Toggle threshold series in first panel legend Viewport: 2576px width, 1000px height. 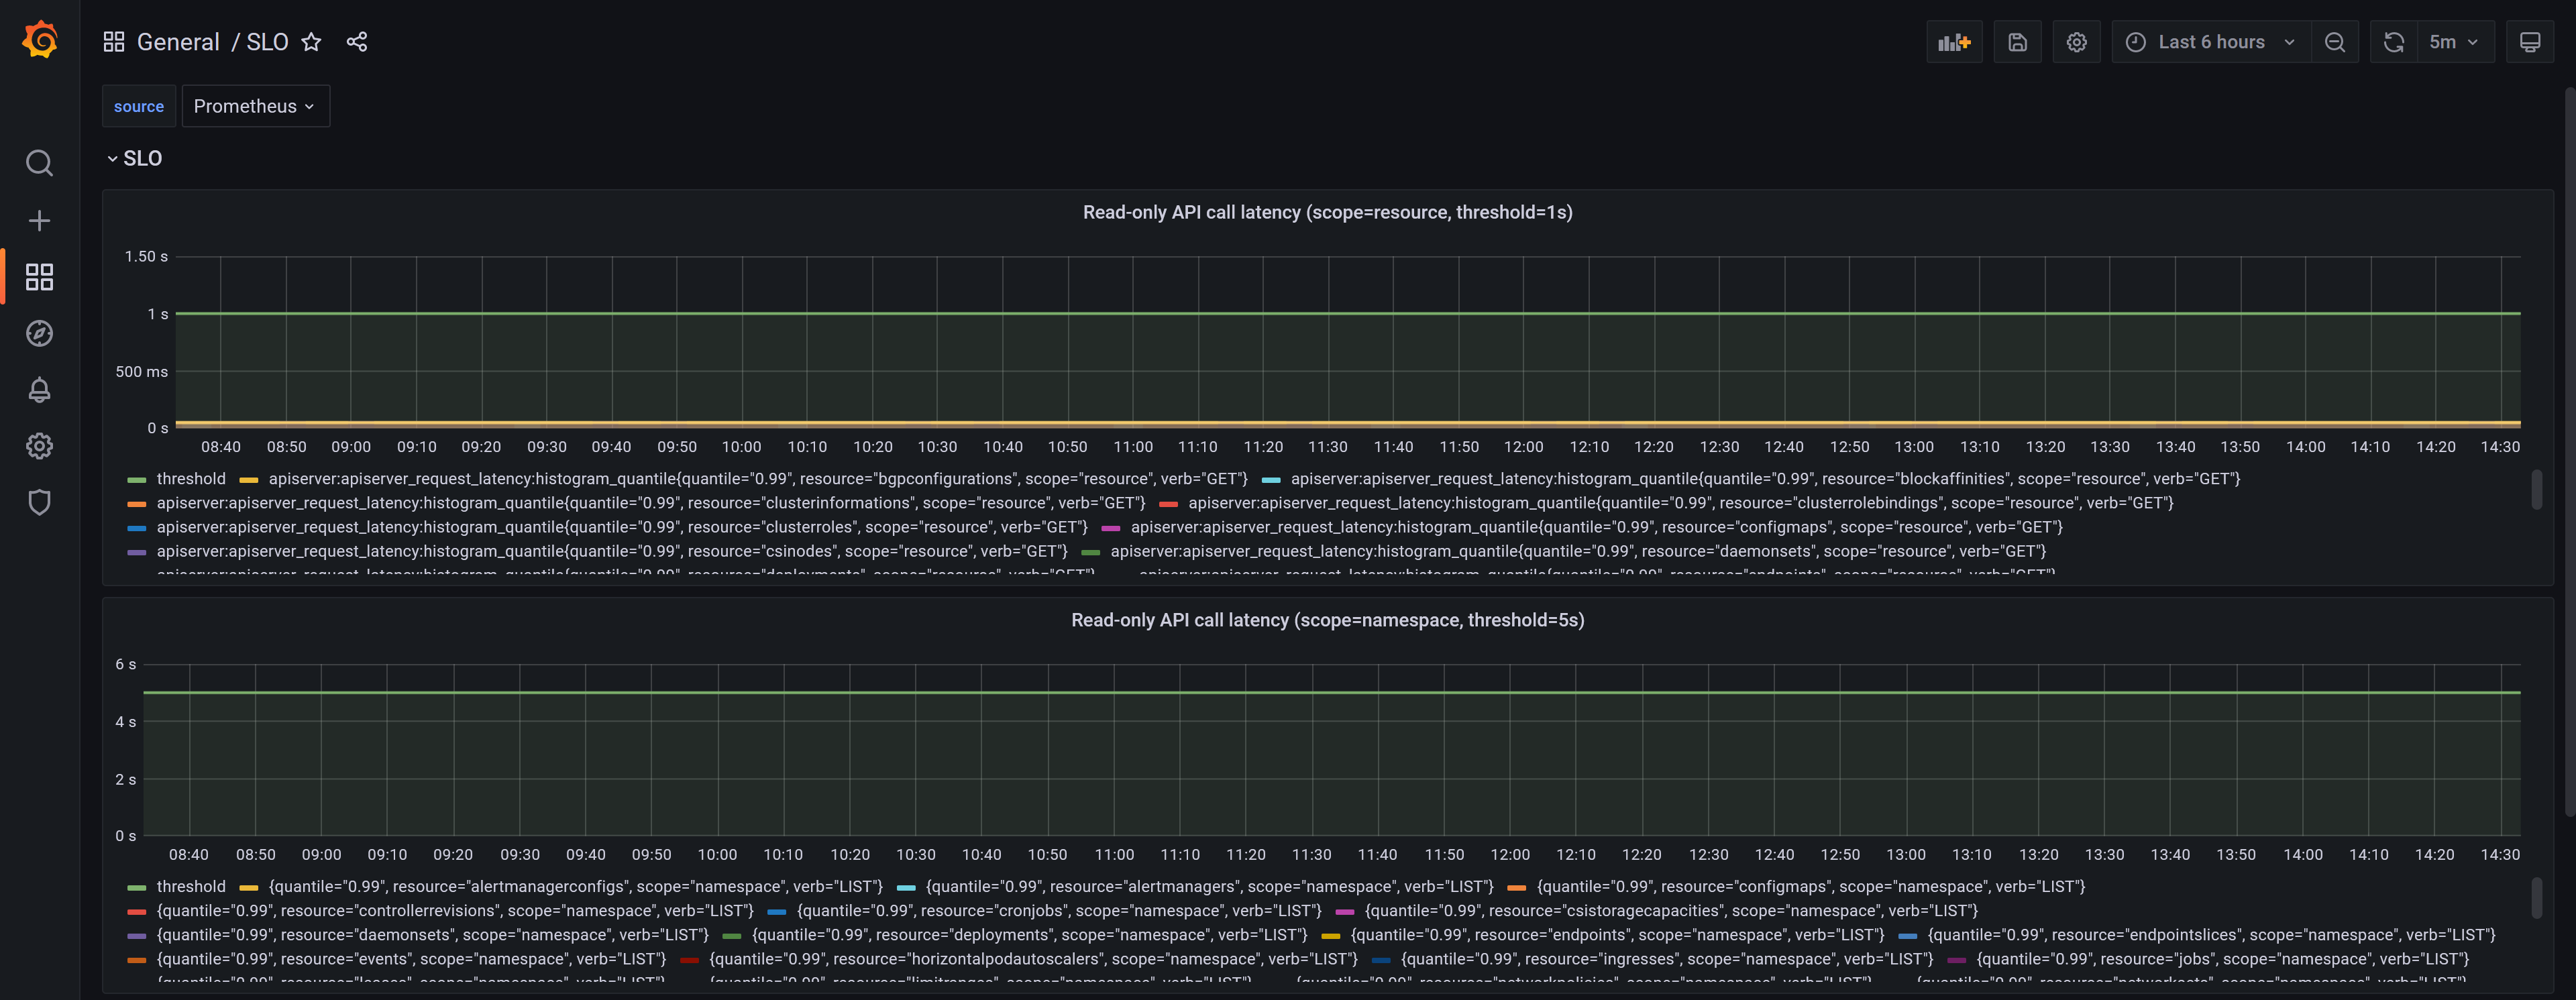click(190, 479)
